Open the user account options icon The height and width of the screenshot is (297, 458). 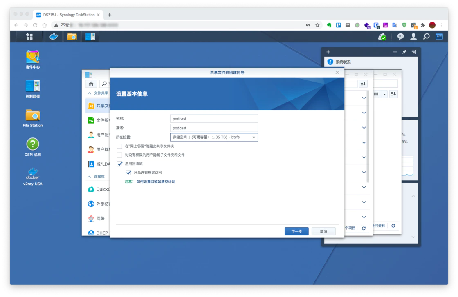(x=413, y=36)
